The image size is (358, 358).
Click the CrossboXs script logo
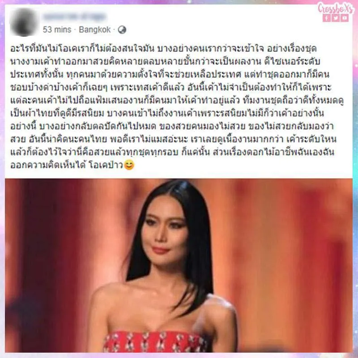(x=336, y=8)
